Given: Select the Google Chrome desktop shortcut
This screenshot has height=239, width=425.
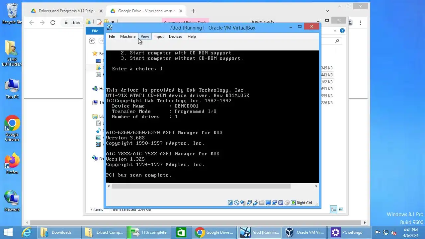Looking at the screenshot, I should tap(12, 128).
